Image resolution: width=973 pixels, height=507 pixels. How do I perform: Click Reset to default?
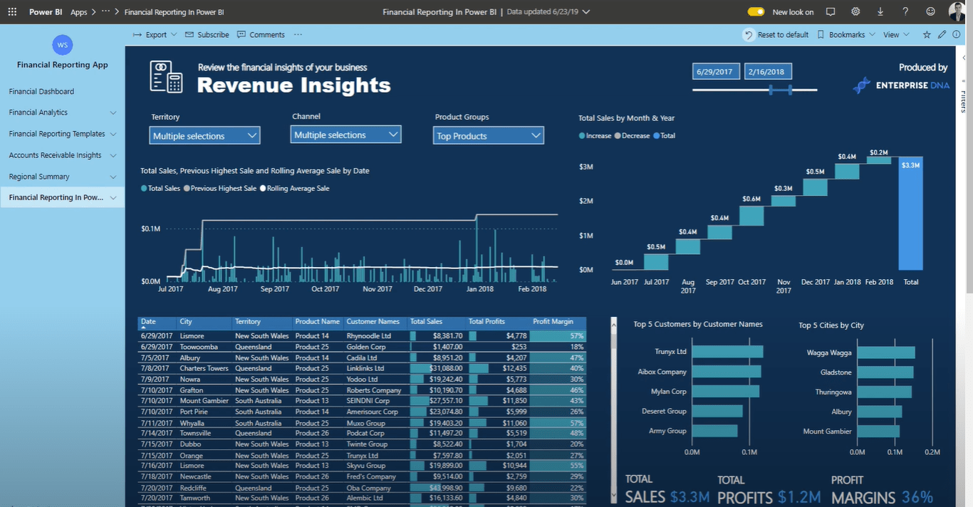point(776,35)
